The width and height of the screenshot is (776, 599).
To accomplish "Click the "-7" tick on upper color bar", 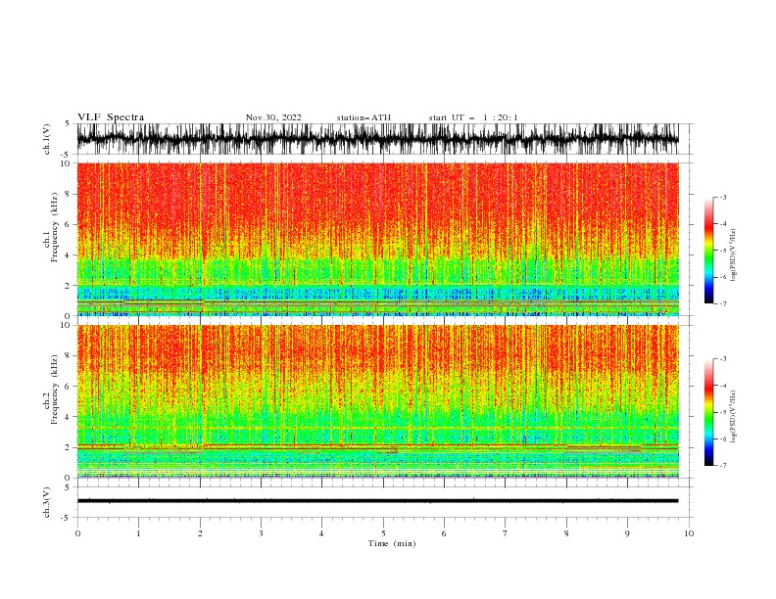I will (x=723, y=303).
